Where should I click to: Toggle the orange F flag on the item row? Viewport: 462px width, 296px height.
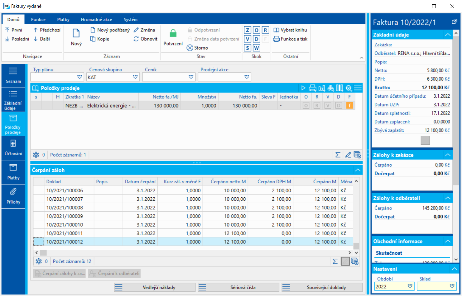[x=349, y=106]
